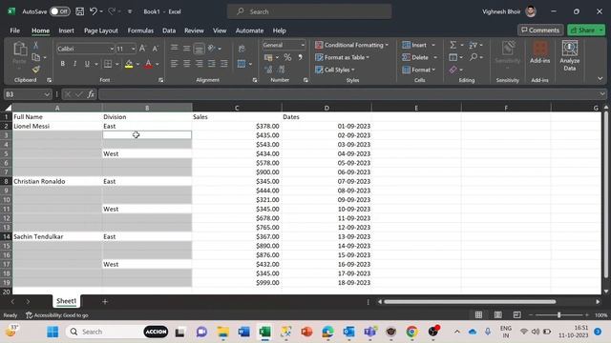The width and height of the screenshot is (611, 343).
Task: Open the Format cells dropdown
Action: tap(418, 70)
